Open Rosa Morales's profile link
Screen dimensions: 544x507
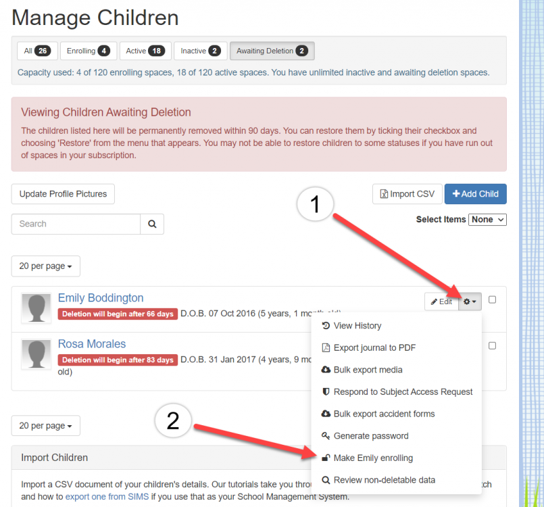pyautogui.click(x=92, y=344)
